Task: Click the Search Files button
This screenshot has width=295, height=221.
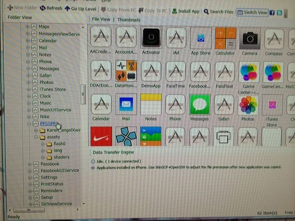Action: (218, 11)
